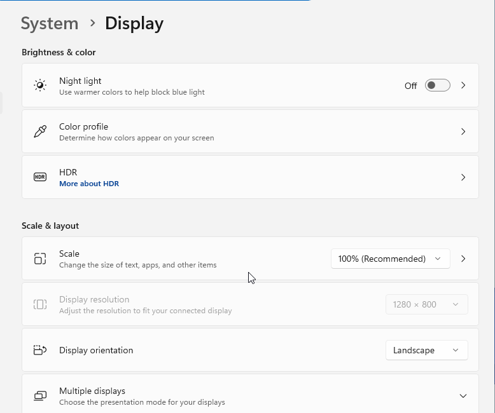This screenshot has width=495, height=413.
Task: Click the breadcrumb separator arrow
Action: (x=92, y=23)
